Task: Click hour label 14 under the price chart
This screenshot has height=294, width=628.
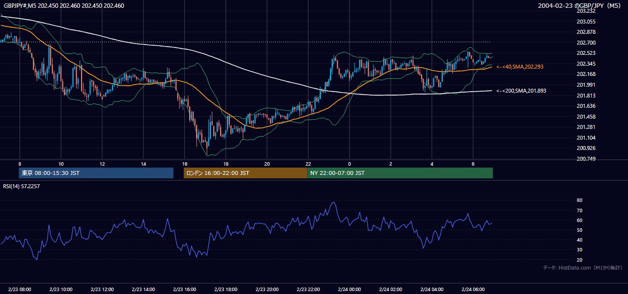Action: [x=143, y=164]
